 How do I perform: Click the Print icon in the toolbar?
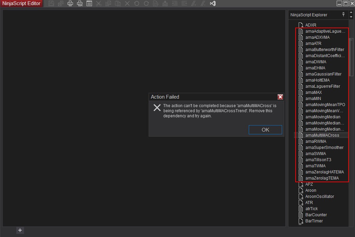pyautogui.click(x=70, y=3)
